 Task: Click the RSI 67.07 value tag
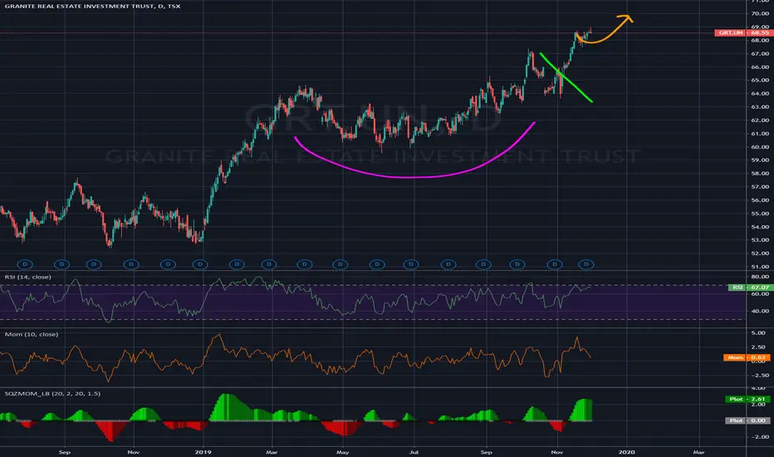pos(749,287)
